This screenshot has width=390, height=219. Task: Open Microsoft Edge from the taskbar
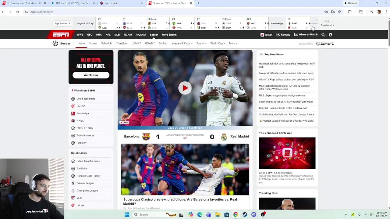200,214
